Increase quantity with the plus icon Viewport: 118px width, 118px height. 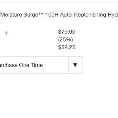point(6,33)
